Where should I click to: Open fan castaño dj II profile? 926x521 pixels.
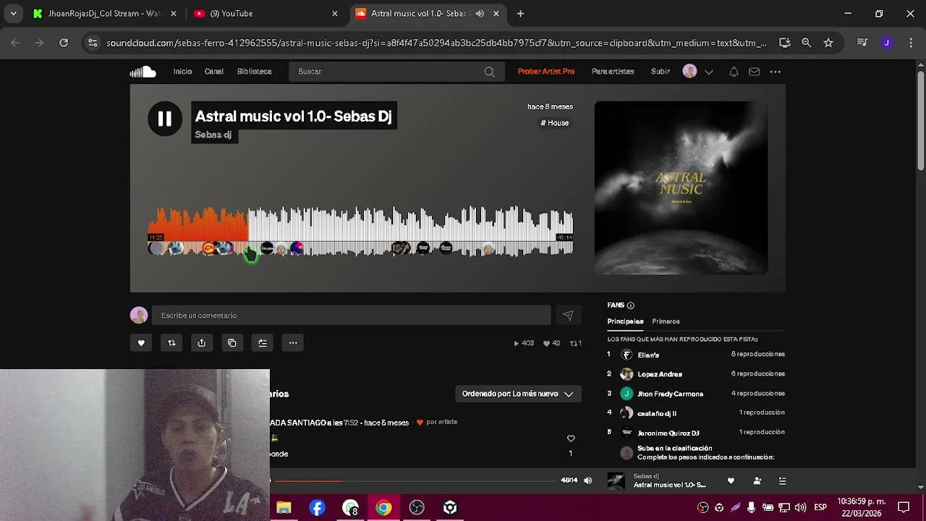pos(657,413)
